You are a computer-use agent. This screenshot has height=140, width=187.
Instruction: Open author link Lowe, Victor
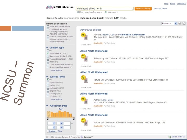coord(107,100)
